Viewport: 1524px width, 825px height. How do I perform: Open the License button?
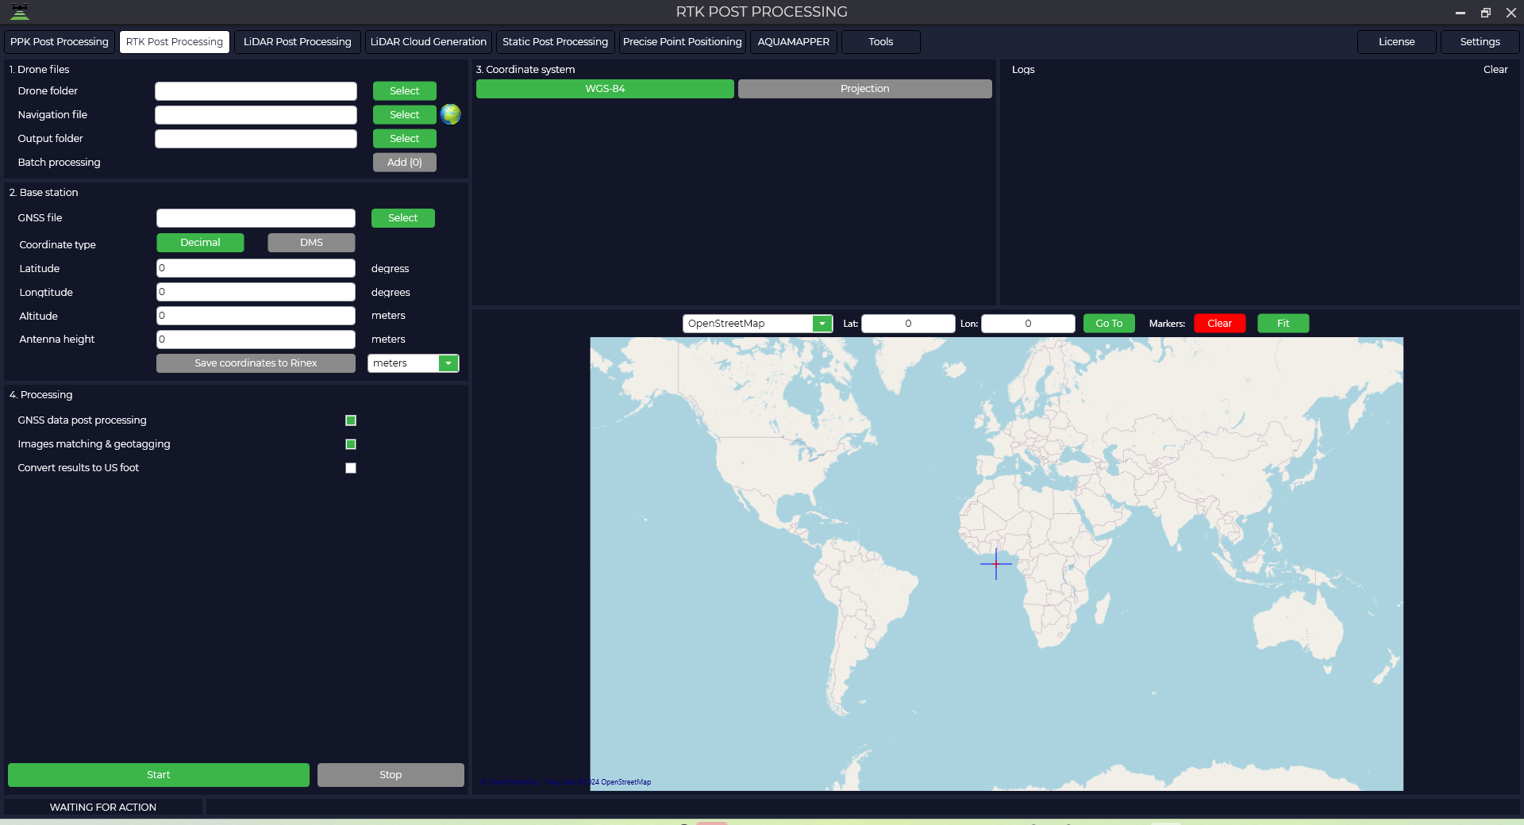(x=1397, y=42)
